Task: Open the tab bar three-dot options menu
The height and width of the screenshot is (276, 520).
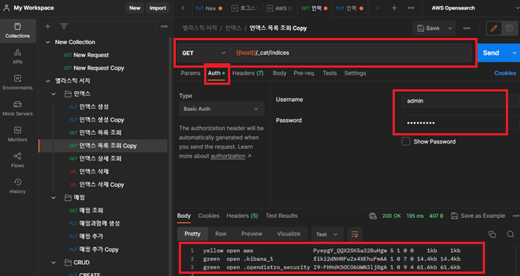Action: point(411,8)
